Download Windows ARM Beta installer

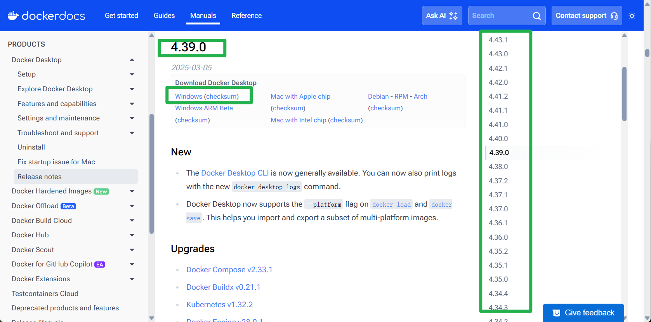(x=204, y=108)
